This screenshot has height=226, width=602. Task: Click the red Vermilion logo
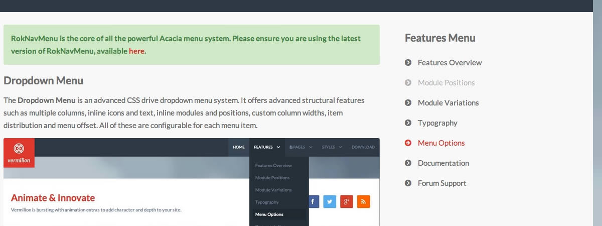click(19, 153)
